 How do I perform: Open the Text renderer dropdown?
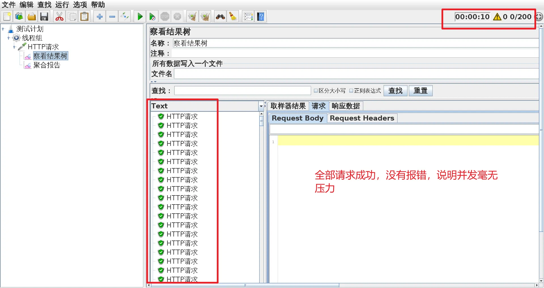point(261,106)
